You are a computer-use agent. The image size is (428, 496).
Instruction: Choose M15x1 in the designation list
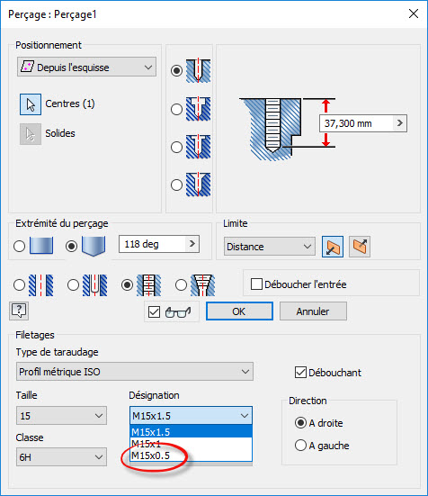click(x=191, y=444)
